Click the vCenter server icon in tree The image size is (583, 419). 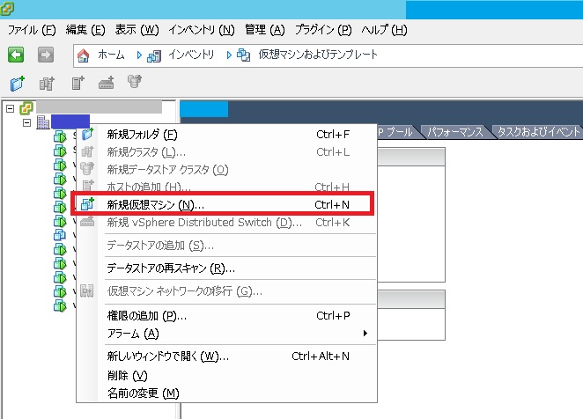[x=26, y=107]
